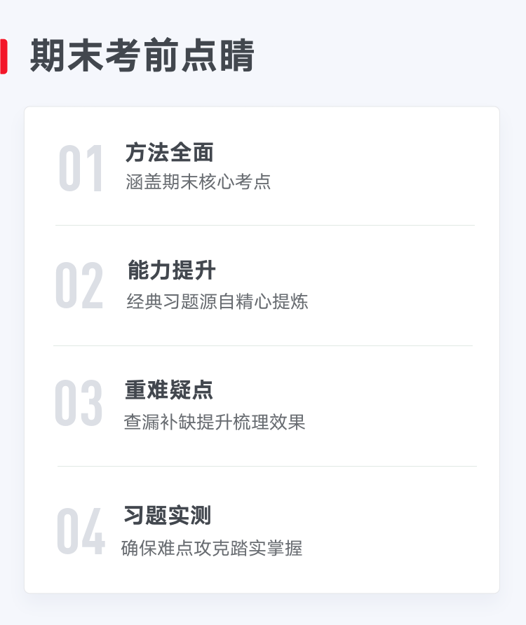The image size is (526, 625).
Task: Open the 能力提升 title
Action: 172,270
